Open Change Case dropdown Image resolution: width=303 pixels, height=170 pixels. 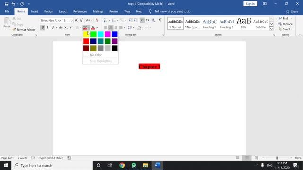(89, 20)
